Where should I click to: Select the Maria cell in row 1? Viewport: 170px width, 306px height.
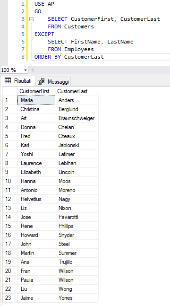tap(36, 100)
